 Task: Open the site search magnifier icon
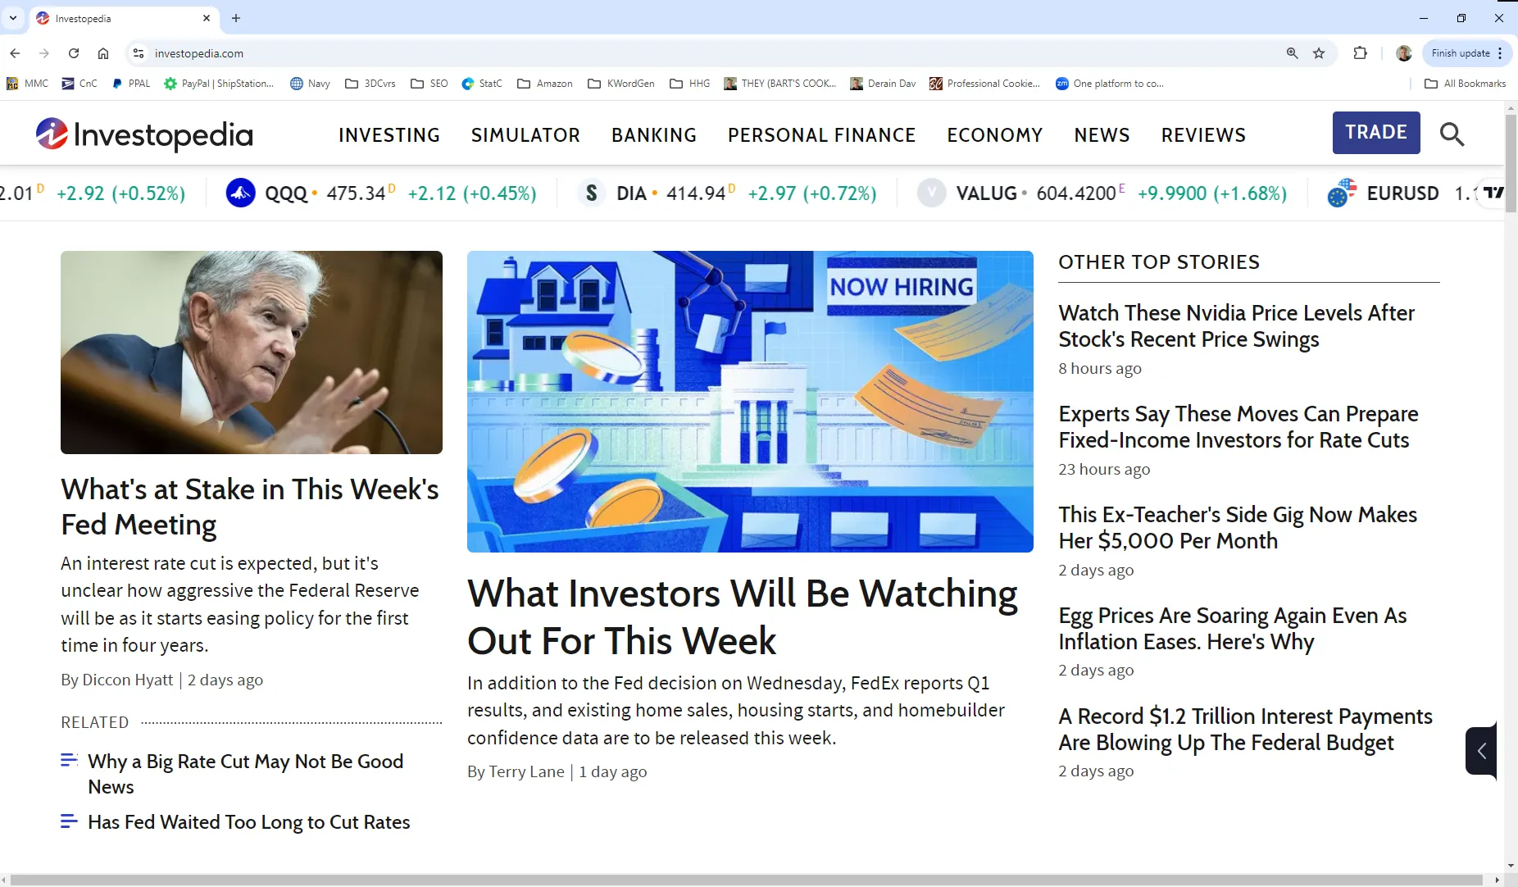pyautogui.click(x=1452, y=134)
